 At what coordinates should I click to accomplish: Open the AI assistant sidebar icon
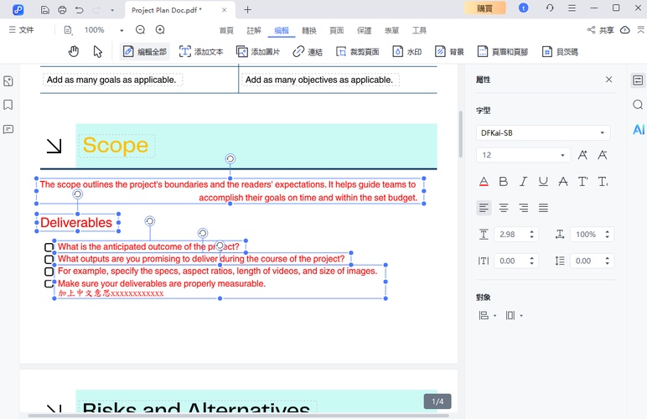[639, 129]
